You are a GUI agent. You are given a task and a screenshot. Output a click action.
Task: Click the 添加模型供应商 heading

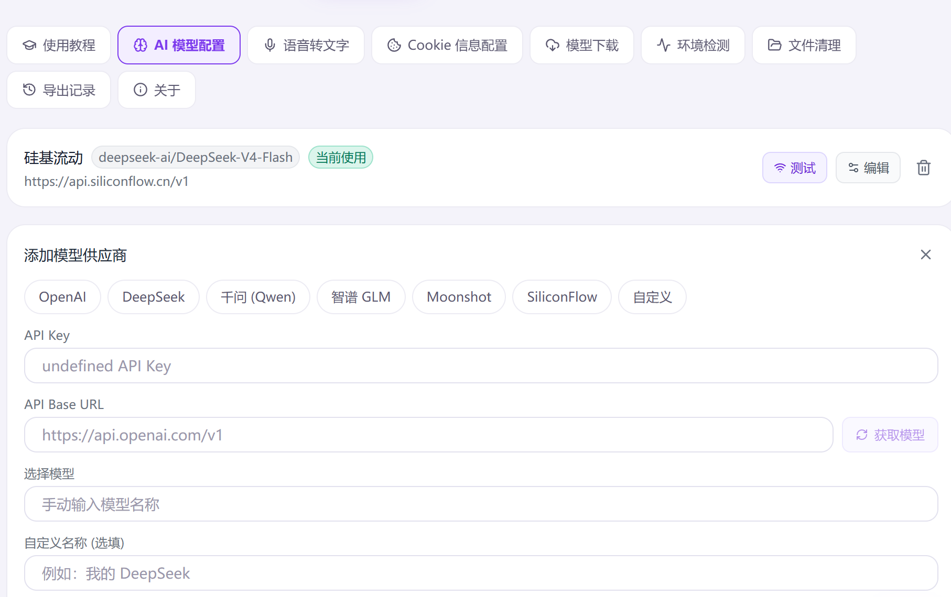coord(75,255)
